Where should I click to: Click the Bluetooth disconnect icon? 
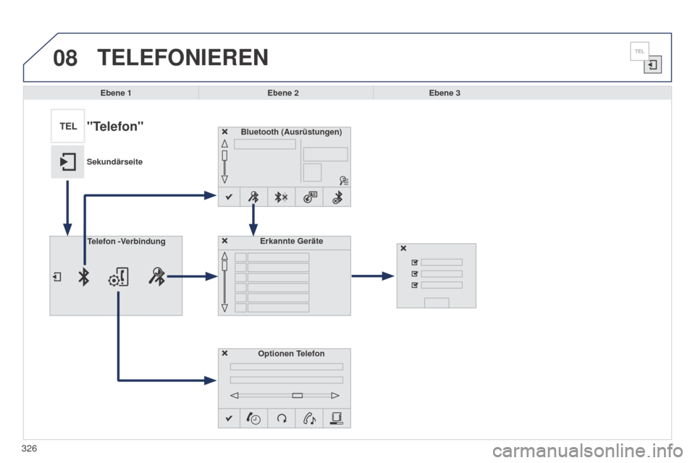point(281,197)
